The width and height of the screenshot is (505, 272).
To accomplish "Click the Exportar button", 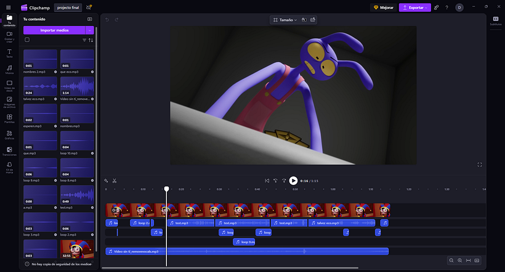I will (414, 7).
